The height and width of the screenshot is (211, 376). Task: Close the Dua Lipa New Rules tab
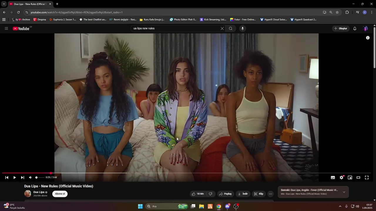coord(50,4)
